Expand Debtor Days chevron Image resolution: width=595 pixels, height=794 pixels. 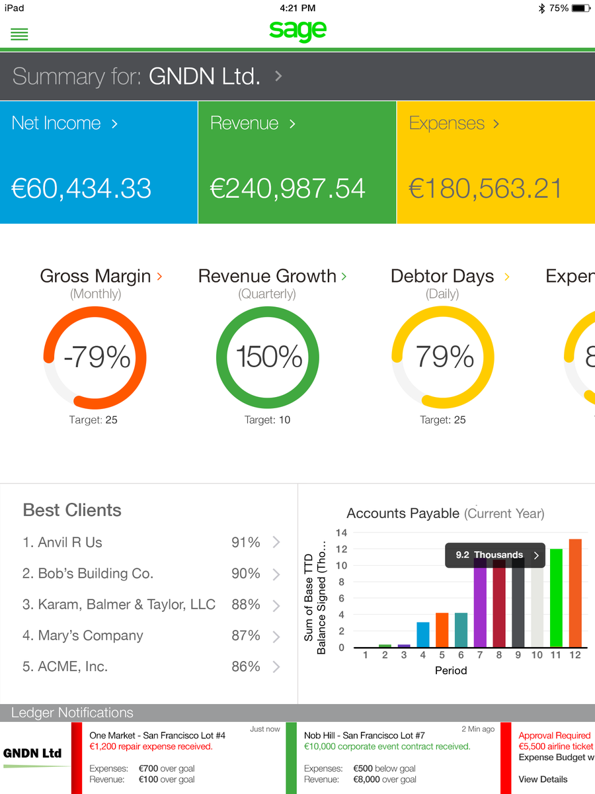click(507, 276)
